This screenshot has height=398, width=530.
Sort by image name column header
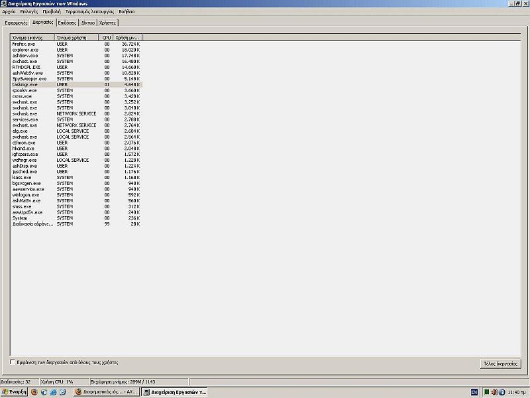(x=32, y=38)
